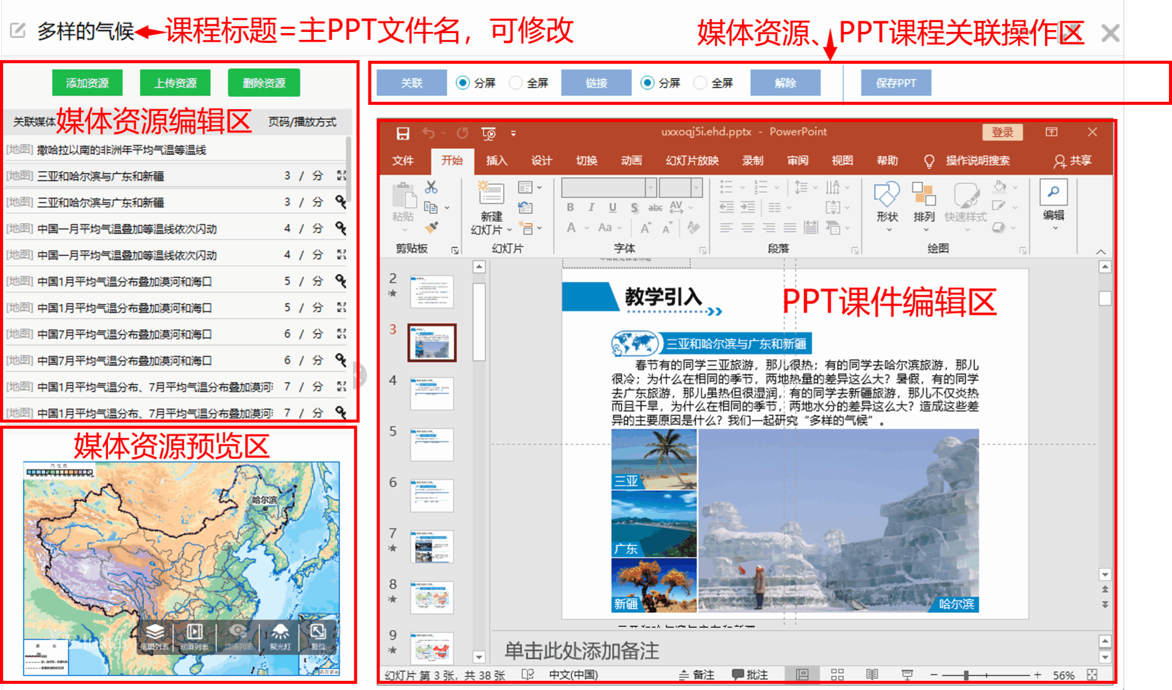
Task: Open the 聚光灯 spotlight tool on the map preview
Action: pyautogui.click(x=280, y=636)
